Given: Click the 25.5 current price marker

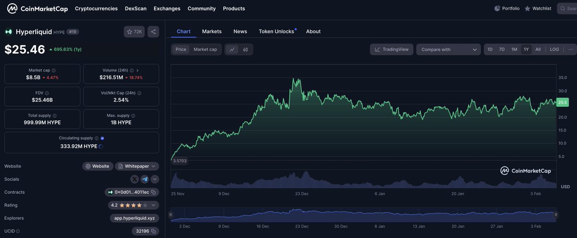Looking at the screenshot, I should pyautogui.click(x=562, y=102).
